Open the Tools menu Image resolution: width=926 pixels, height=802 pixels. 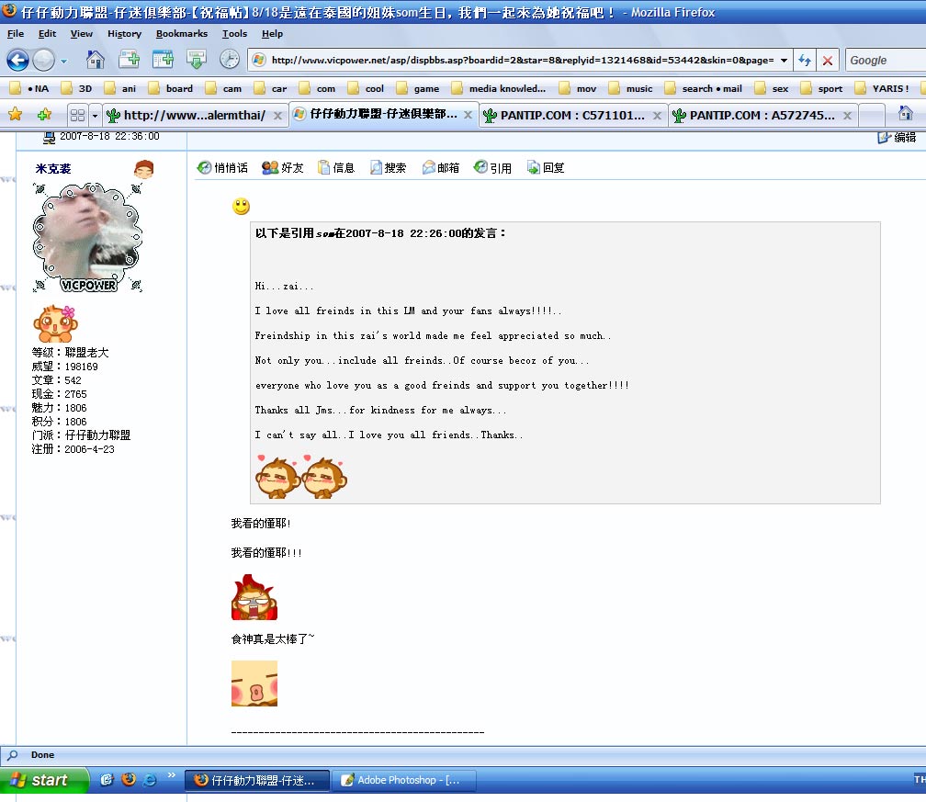coord(234,34)
